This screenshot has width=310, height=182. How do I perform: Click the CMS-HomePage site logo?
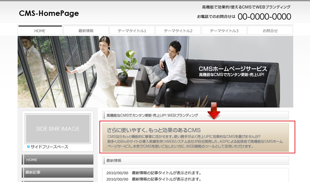[49, 14]
